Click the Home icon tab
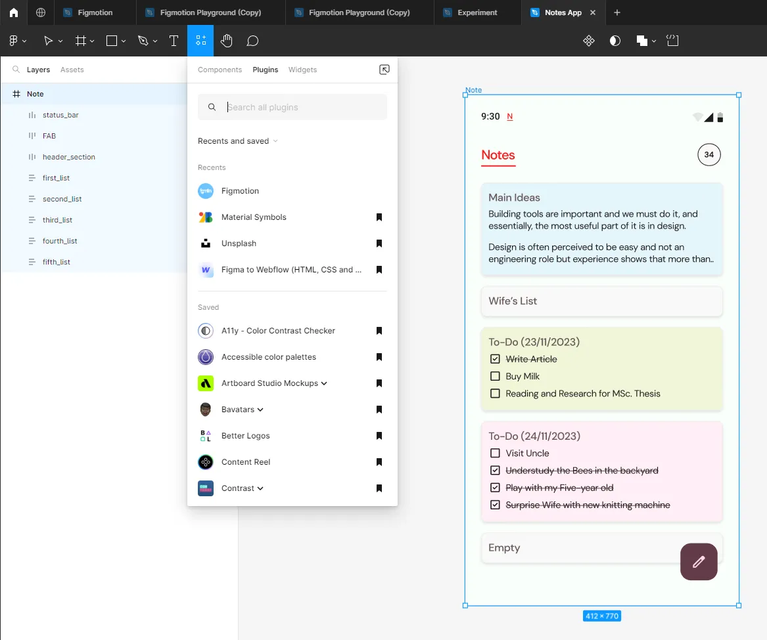 click(14, 12)
